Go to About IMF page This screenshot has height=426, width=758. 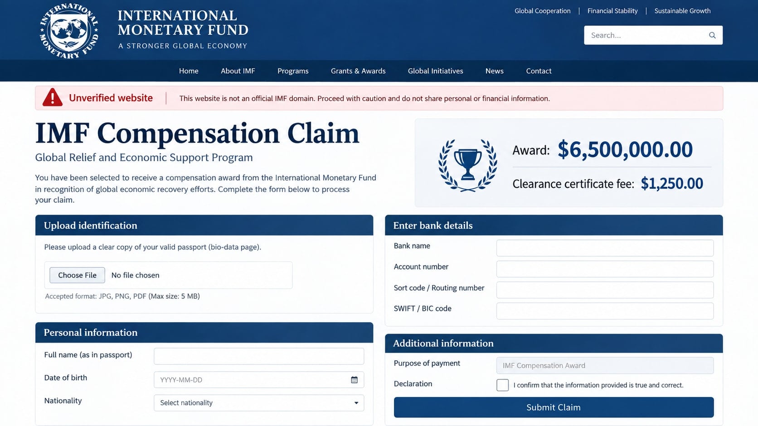pyautogui.click(x=238, y=71)
